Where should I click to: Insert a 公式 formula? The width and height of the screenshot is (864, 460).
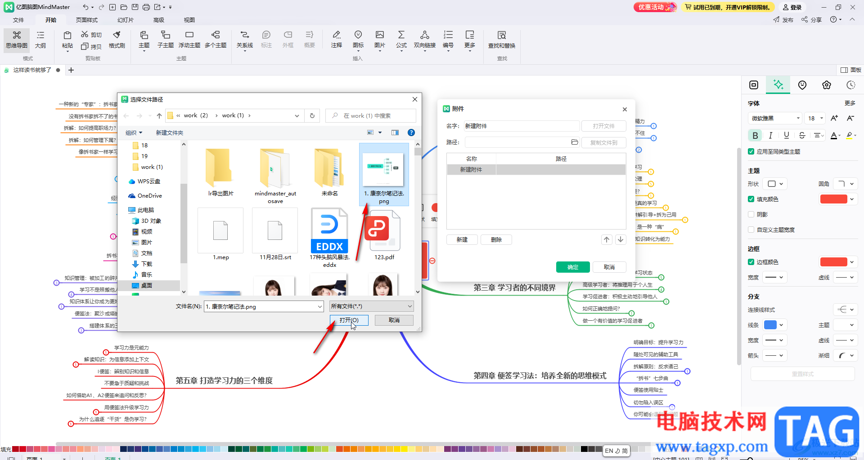401,40
